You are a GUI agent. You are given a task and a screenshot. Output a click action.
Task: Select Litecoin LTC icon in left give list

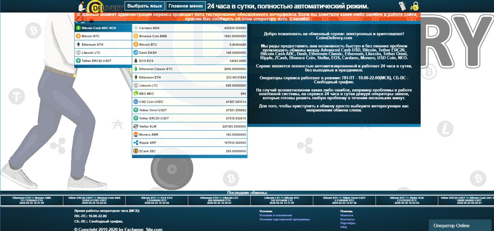tap(78, 53)
